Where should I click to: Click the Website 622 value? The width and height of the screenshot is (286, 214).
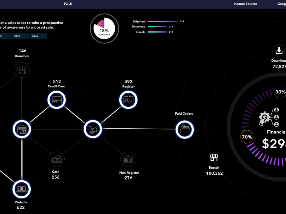pyautogui.click(x=21, y=207)
